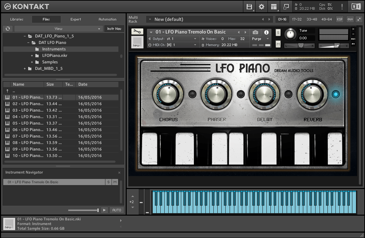The image size is (365, 238).
Task: Select the Instruments folder
Action: point(61,49)
